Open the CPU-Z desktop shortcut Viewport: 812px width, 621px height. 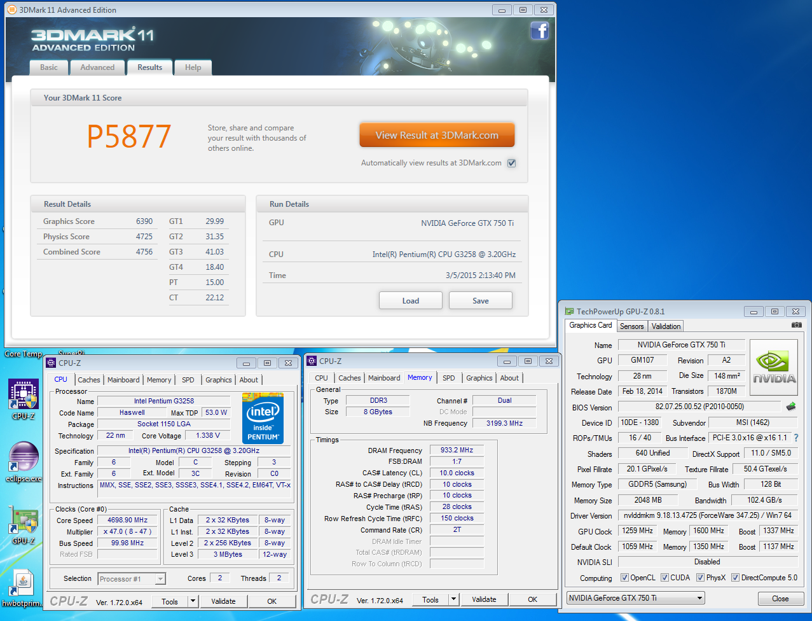[24, 400]
